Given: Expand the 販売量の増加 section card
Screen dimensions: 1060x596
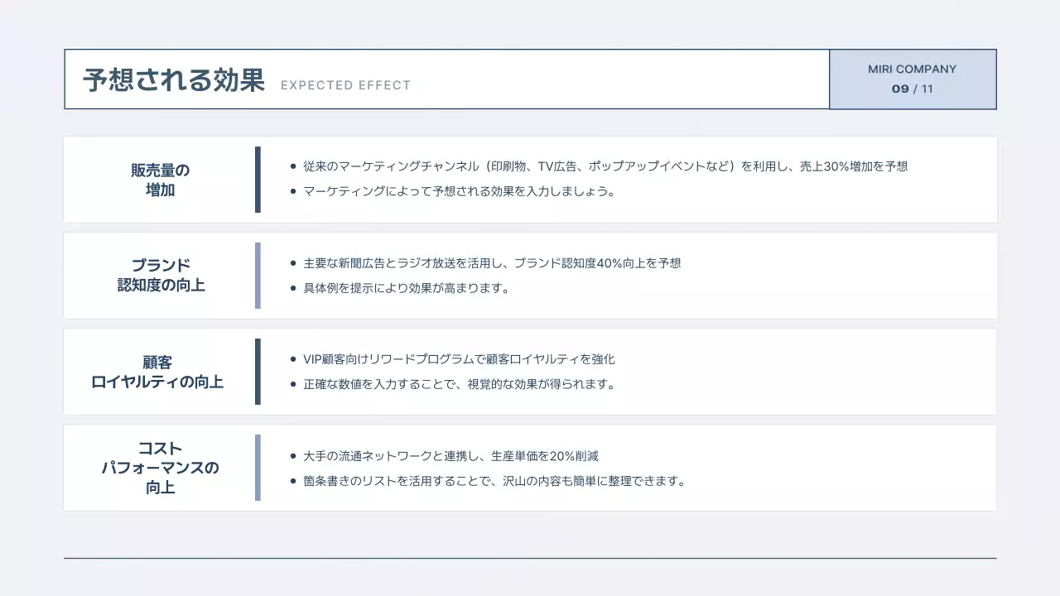Looking at the screenshot, I should (x=530, y=179).
